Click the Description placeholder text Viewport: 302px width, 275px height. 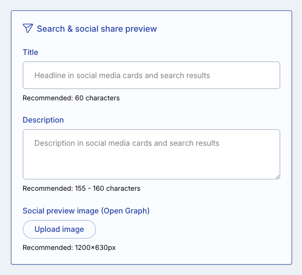point(127,143)
